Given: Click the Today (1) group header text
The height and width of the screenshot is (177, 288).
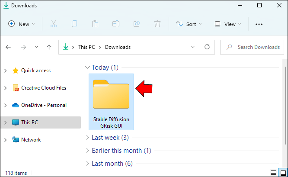Looking at the screenshot, I should click(x=105, y=68).
